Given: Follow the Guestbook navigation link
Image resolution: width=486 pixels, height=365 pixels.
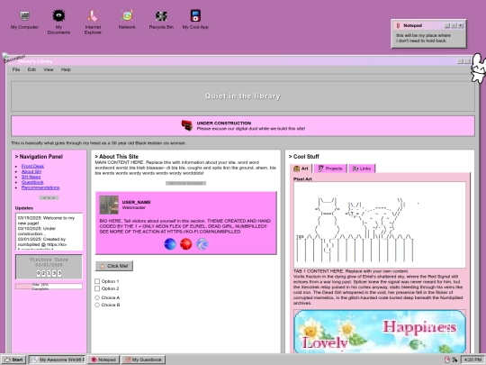Looking at the screenshot, I should [x=32, y=182].
